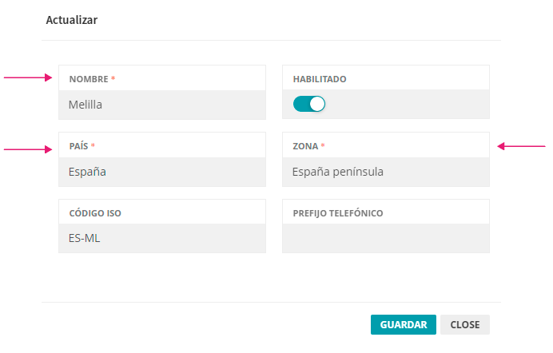Click the Nombre field containing Melilla
This screenshot has width=553, height=353.
pos(161,104)
